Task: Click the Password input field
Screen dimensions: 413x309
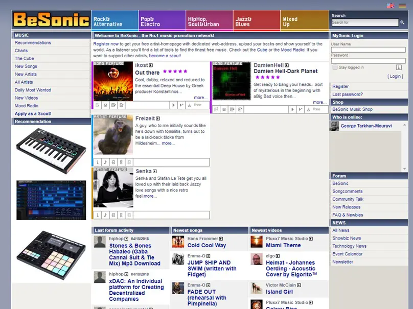Action: click(368, 61)
